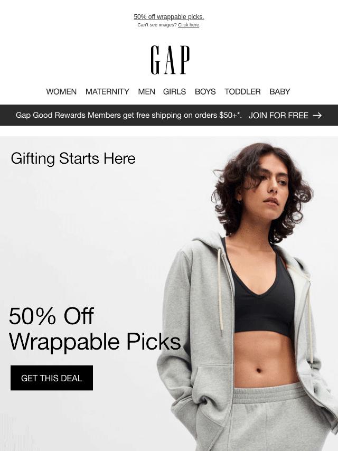Select the MATERNITY category
This screenshot has width=338, height=451.
[107, 91]
